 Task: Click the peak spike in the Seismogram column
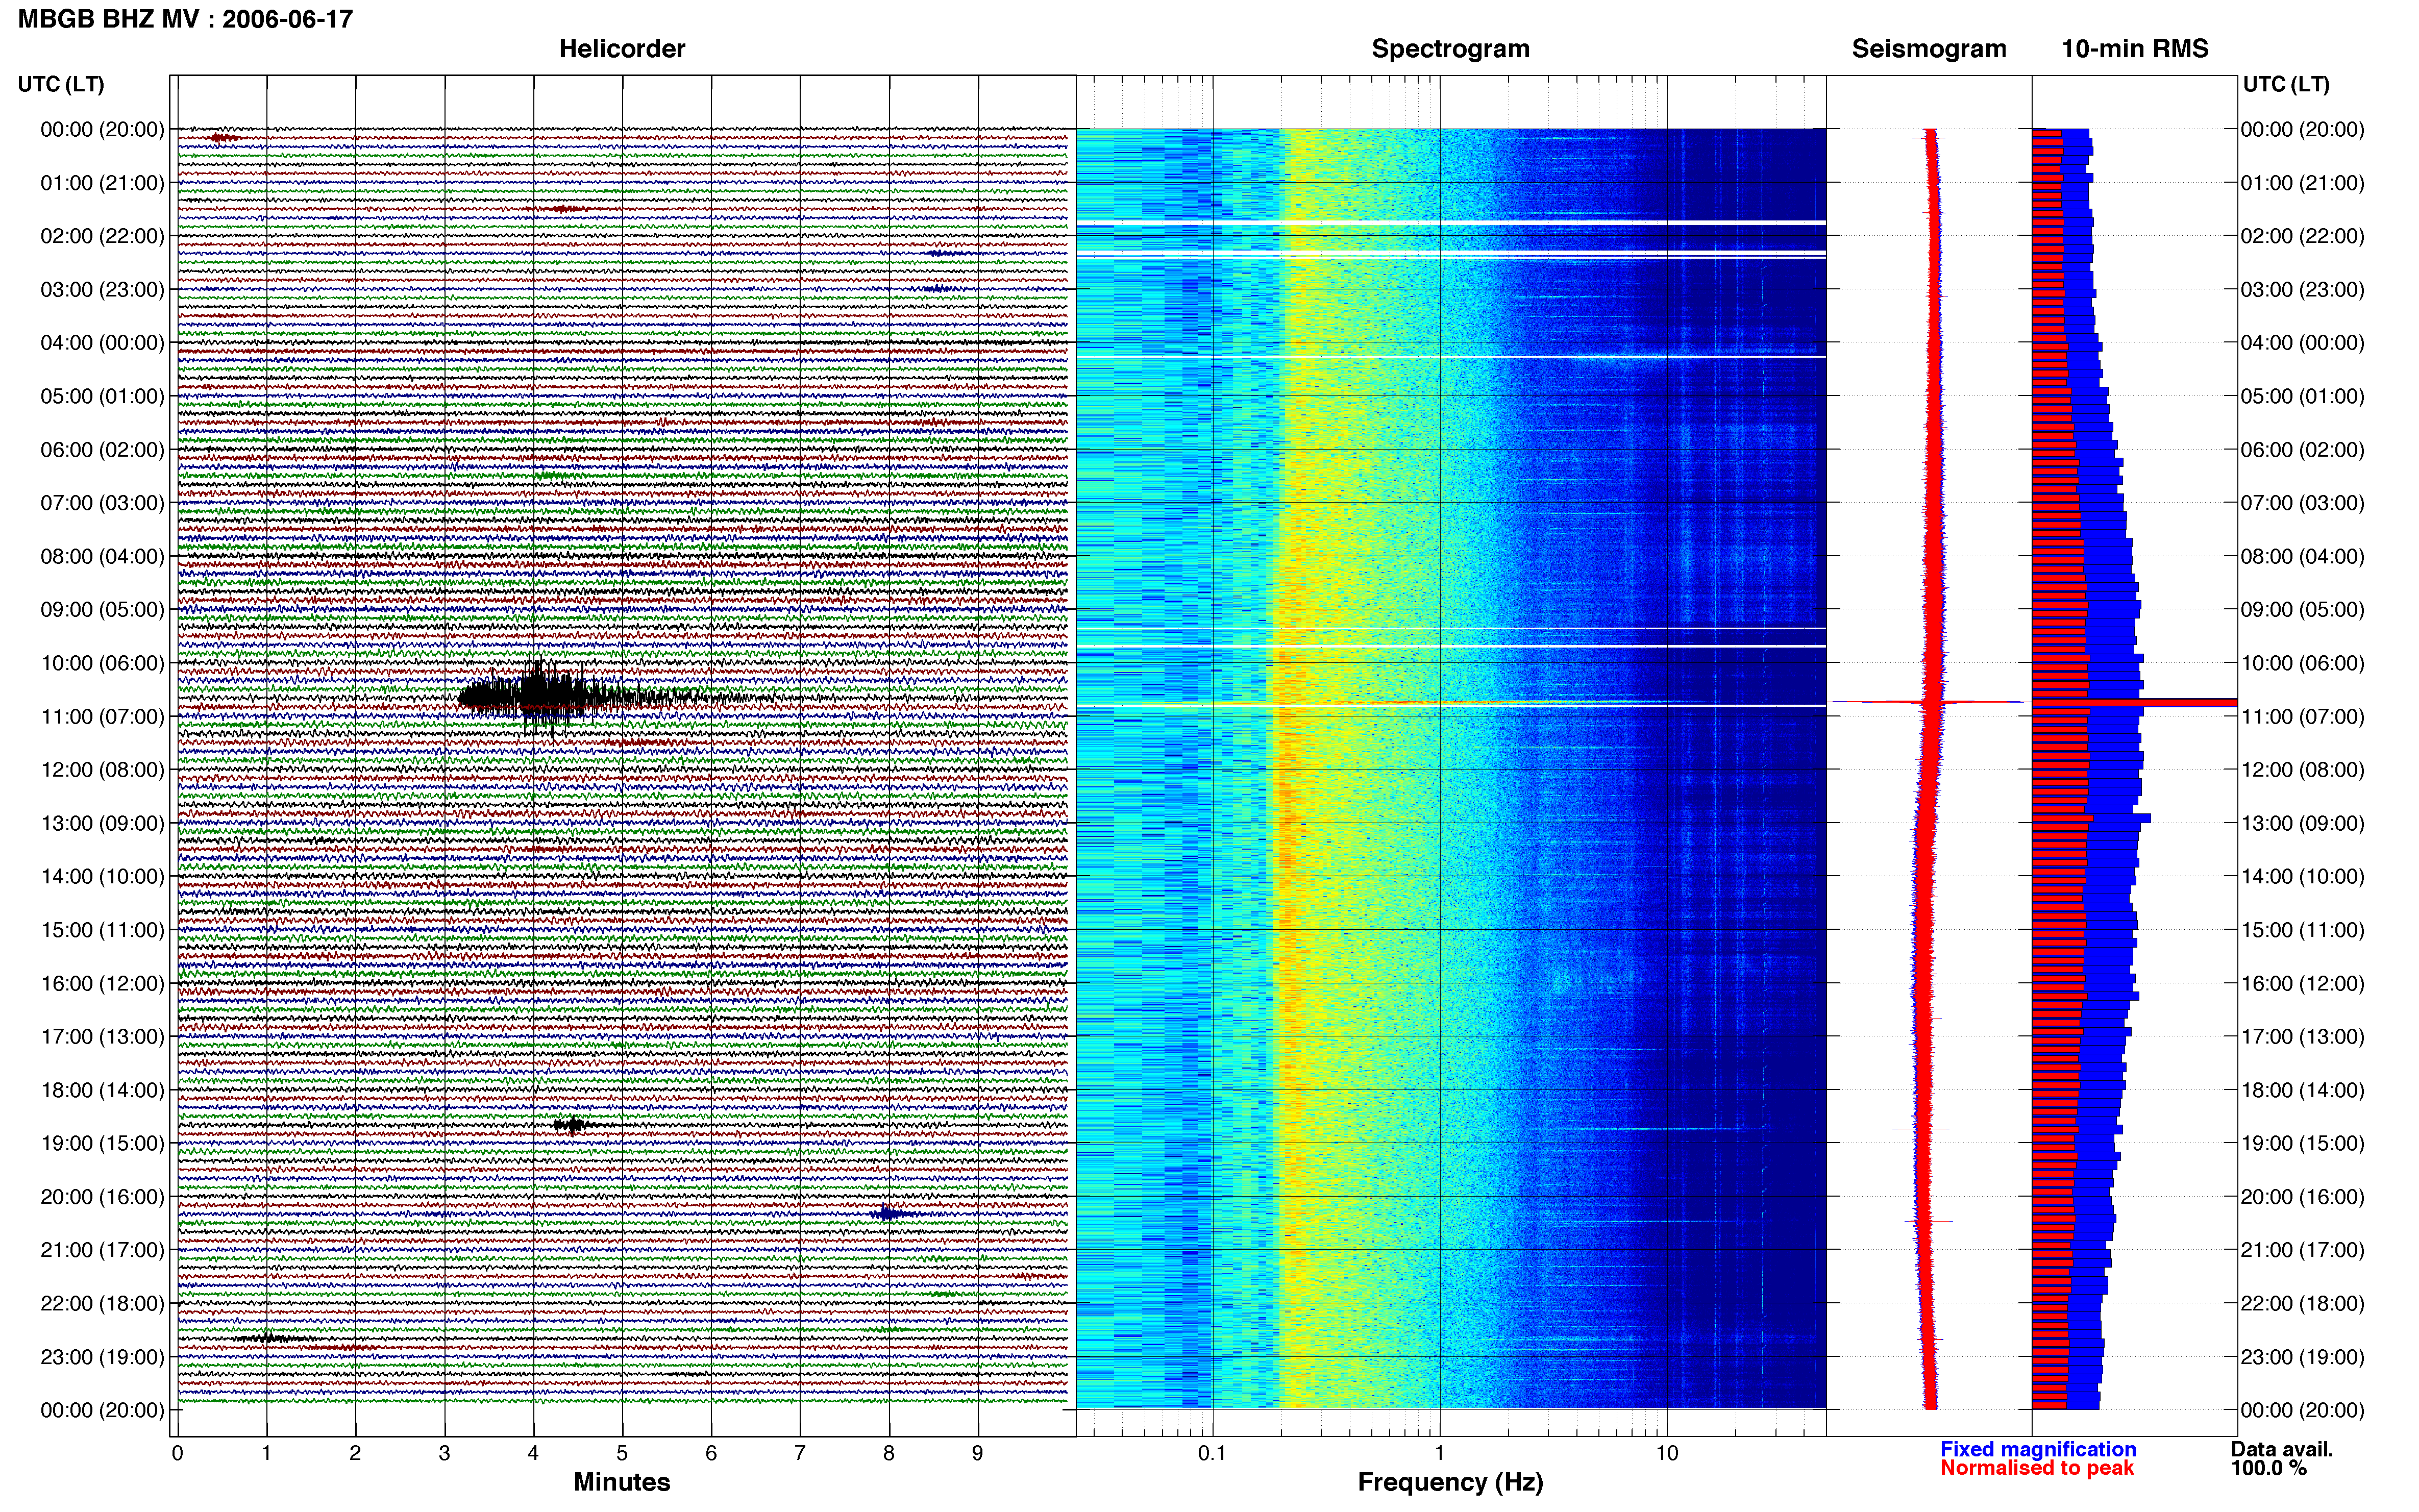[x=1928, y=702]
